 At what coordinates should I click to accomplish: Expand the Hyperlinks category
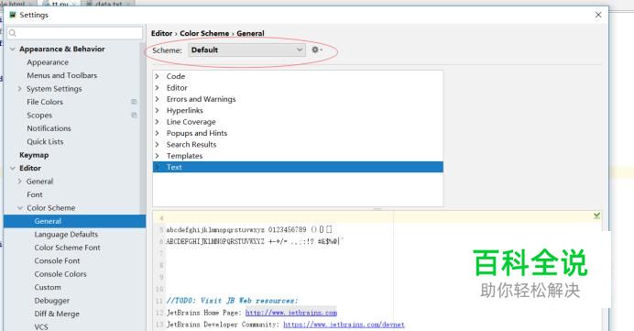[158, 110]
